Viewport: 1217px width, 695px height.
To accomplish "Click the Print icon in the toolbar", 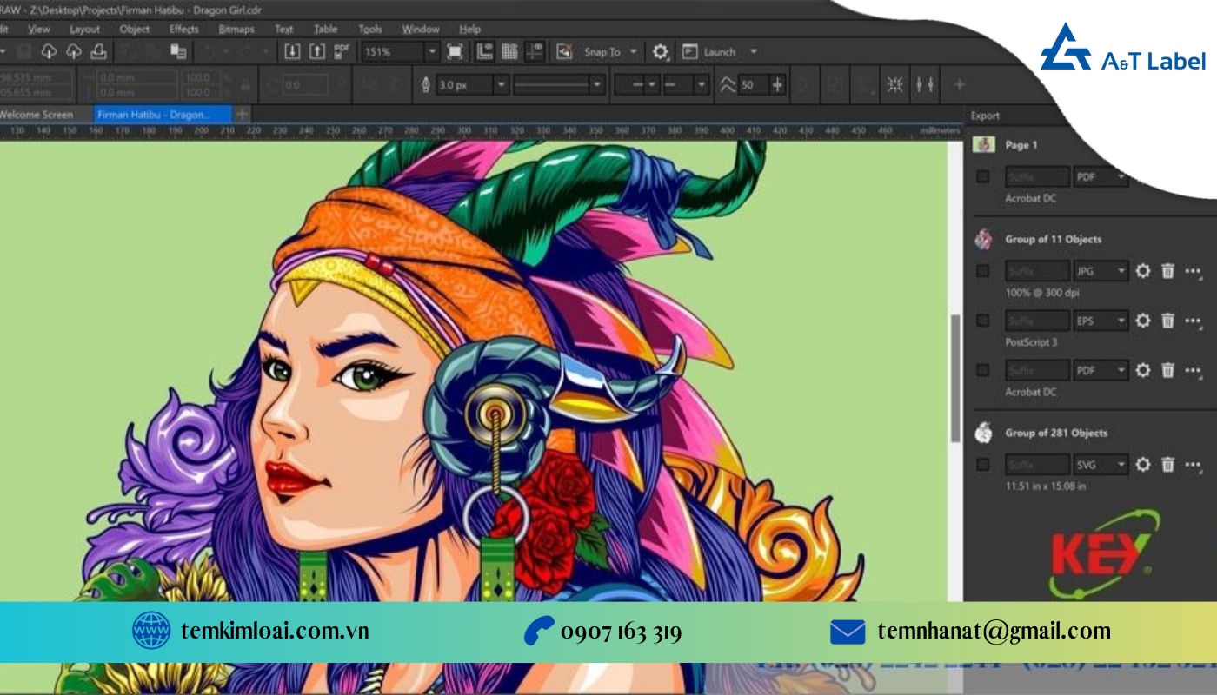I will tap(99, 52).
